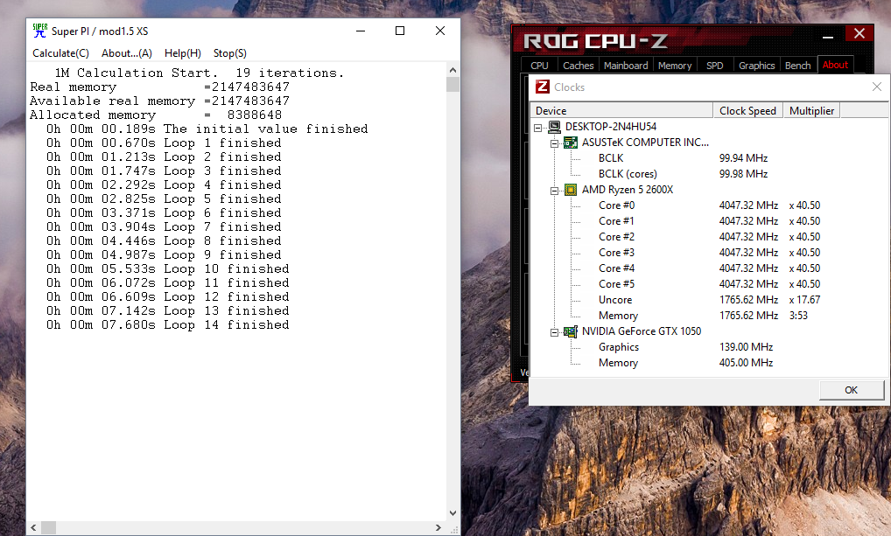
Task: Click the Clock Speed column header
Action: [747, 111]
